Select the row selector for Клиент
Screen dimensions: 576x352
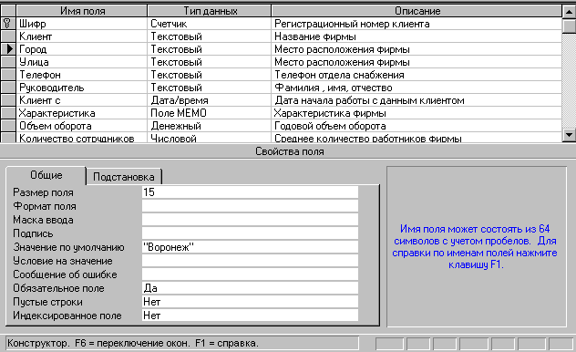click(x=8, y=36)
